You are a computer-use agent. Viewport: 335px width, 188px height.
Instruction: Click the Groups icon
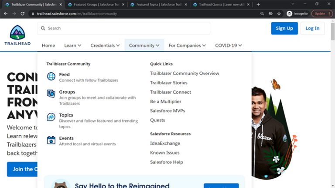click(51, 94)
